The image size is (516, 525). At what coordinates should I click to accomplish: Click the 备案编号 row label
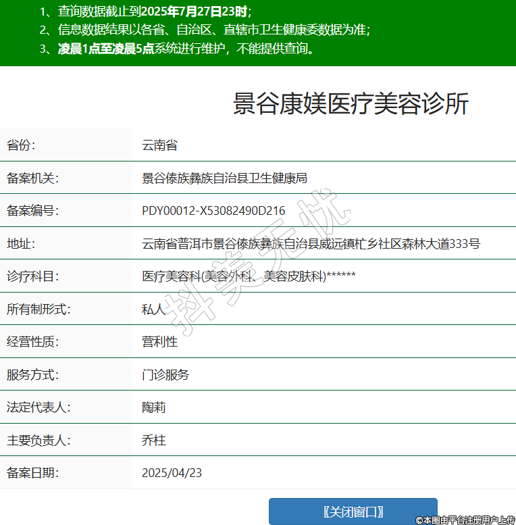click(32, 211)
